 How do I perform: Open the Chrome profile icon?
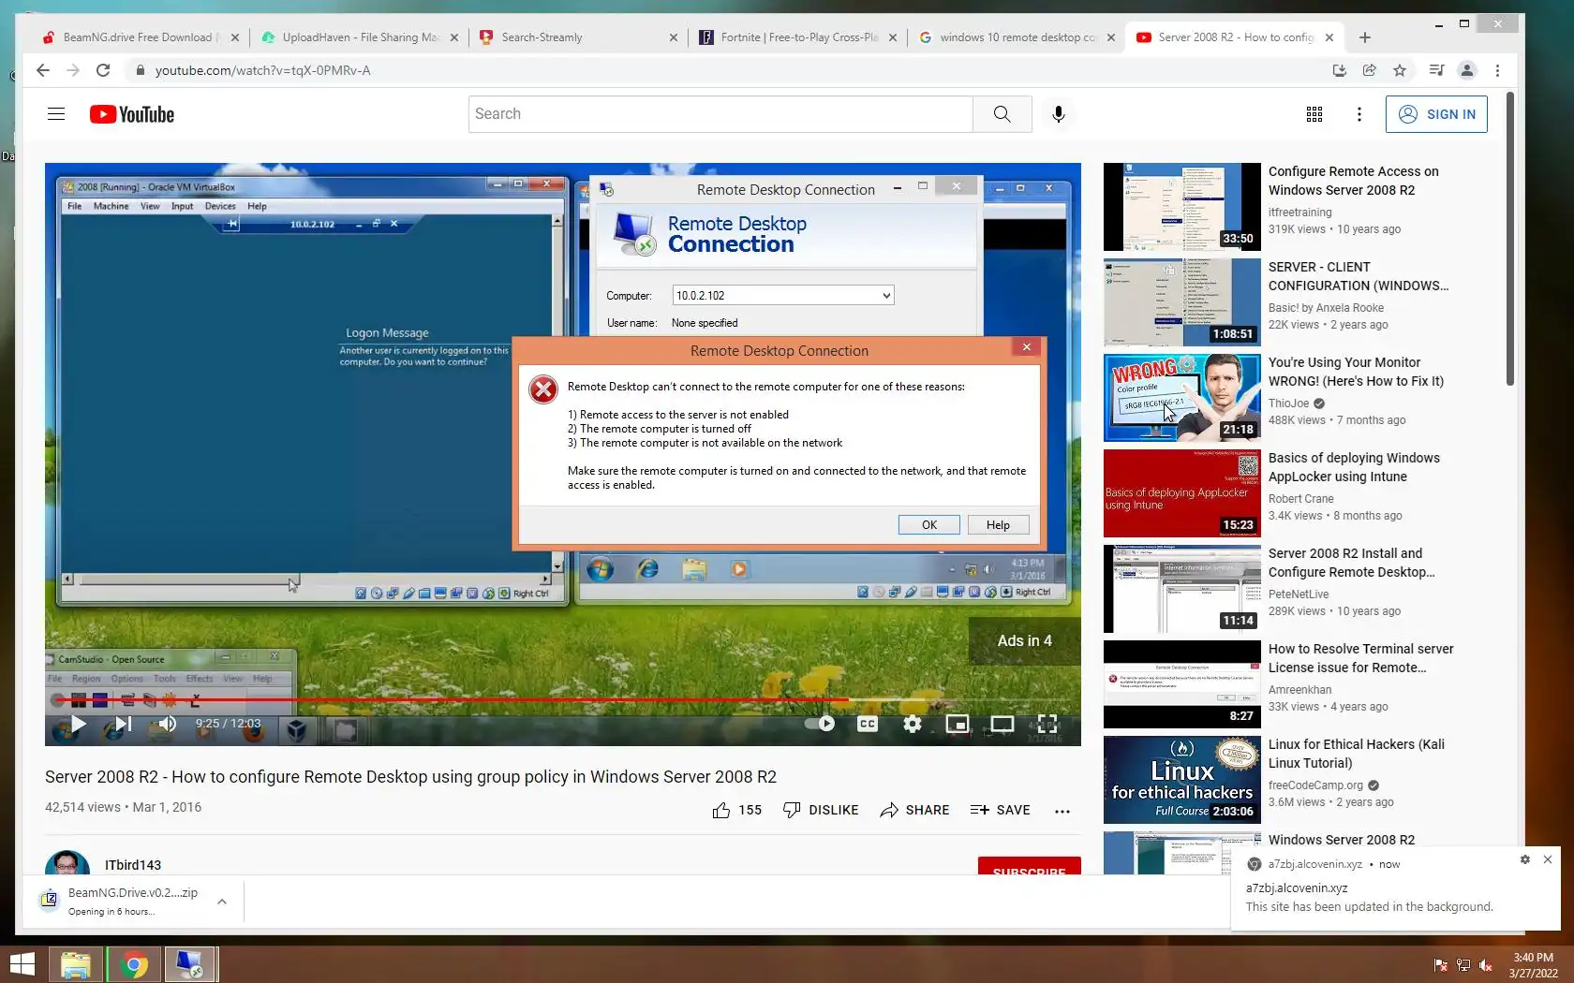1467,70
